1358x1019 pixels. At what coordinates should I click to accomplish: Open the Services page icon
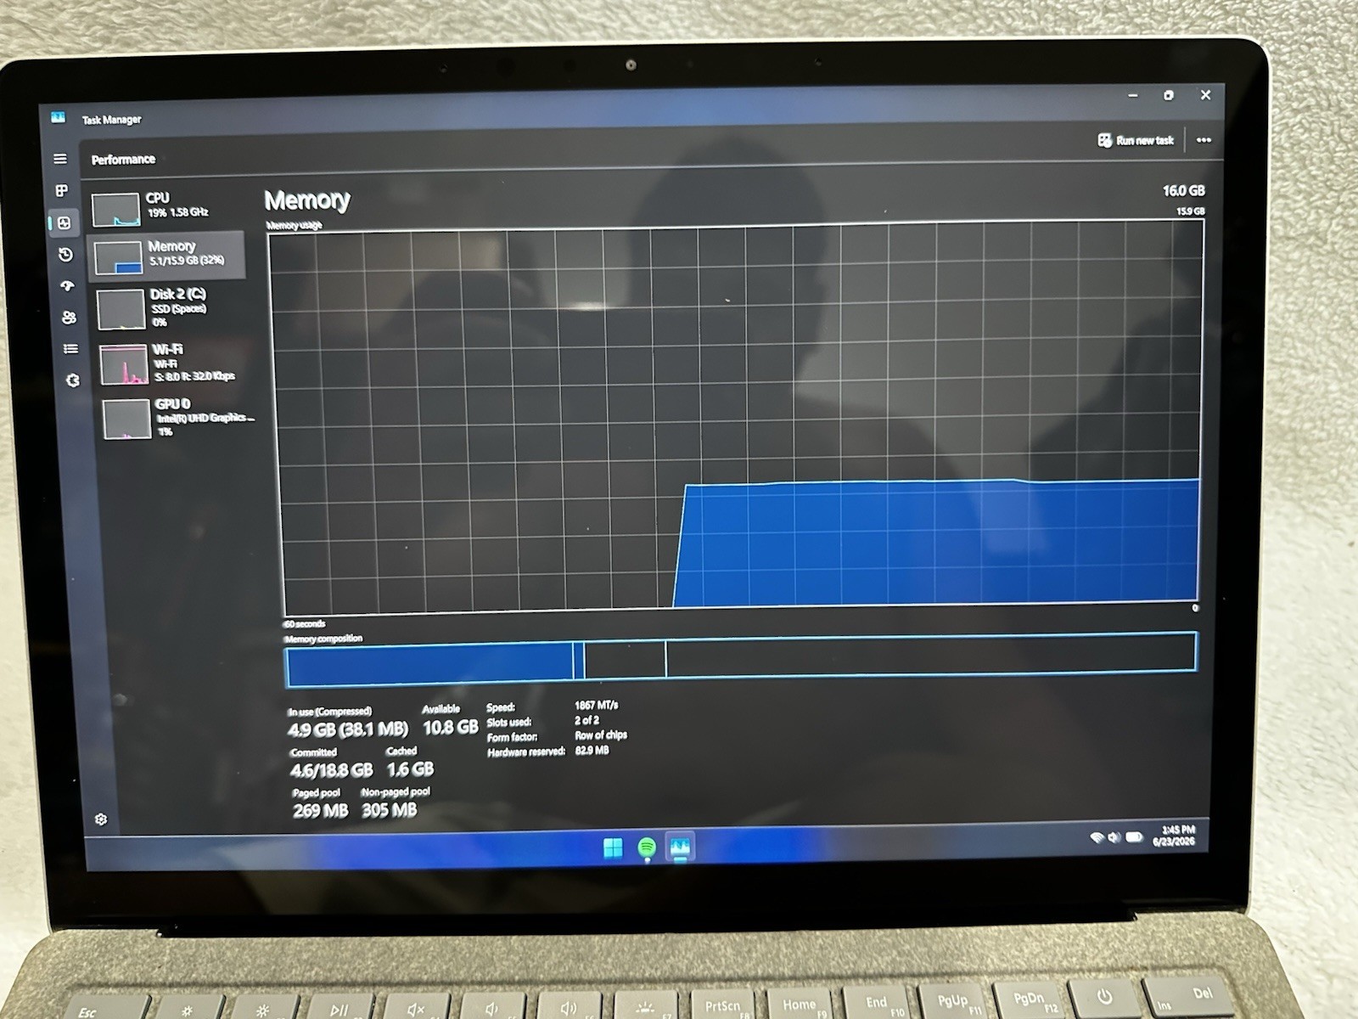[x=72, y=380]
